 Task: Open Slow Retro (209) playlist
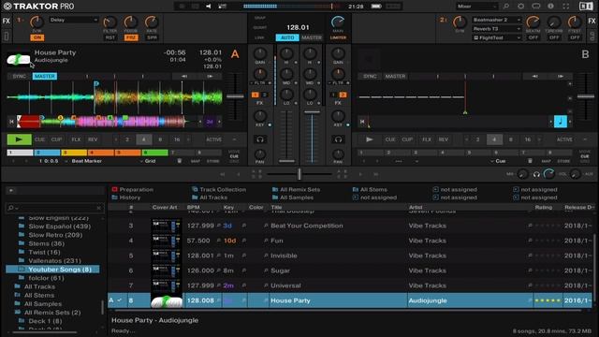coord(55,235)
